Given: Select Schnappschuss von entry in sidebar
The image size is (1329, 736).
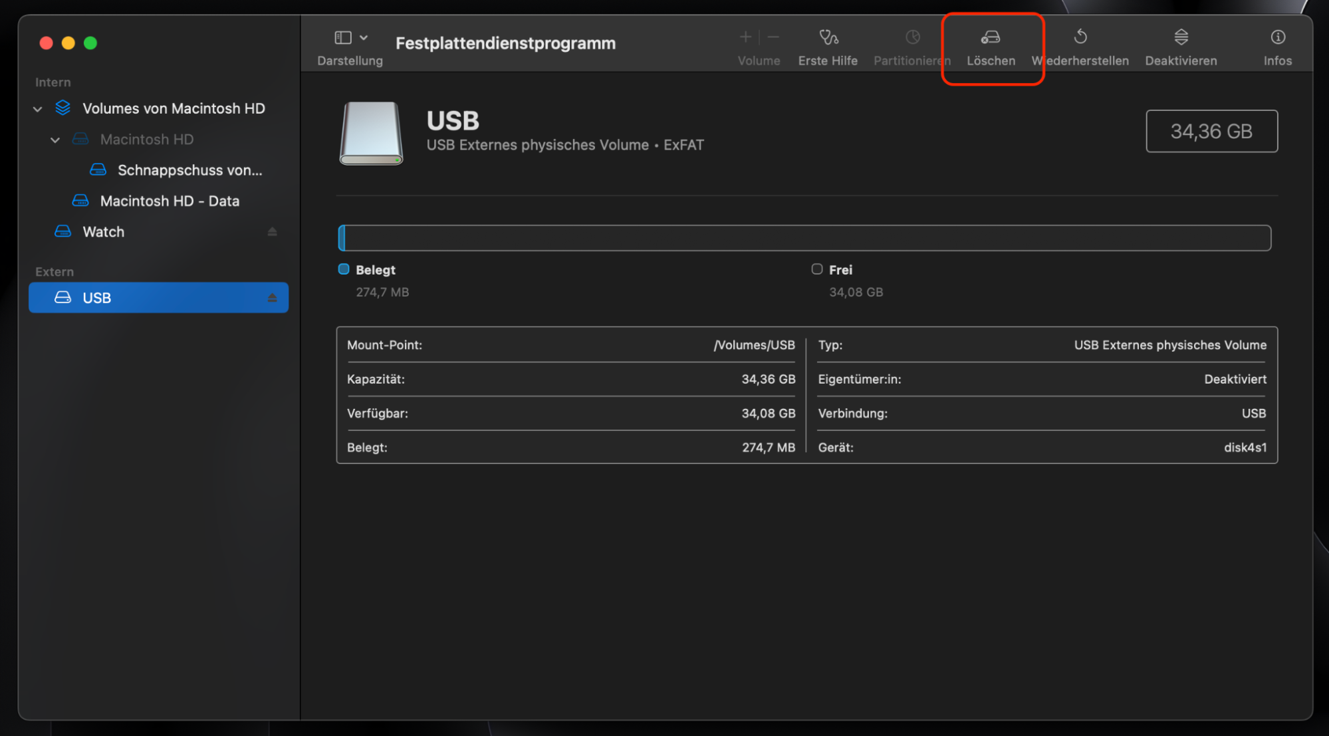Looking at the screenshot, I should pos(189,170).
